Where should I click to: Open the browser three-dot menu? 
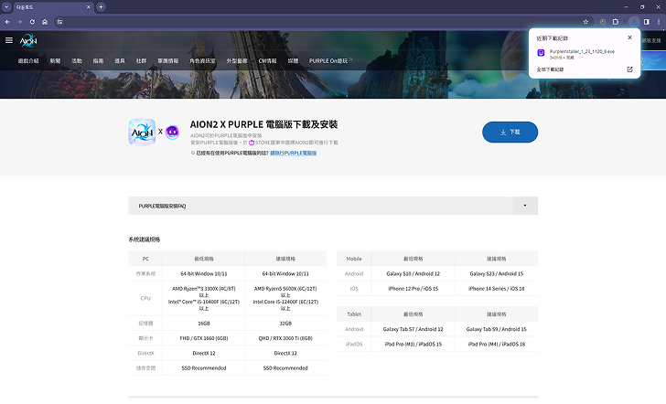659,21
